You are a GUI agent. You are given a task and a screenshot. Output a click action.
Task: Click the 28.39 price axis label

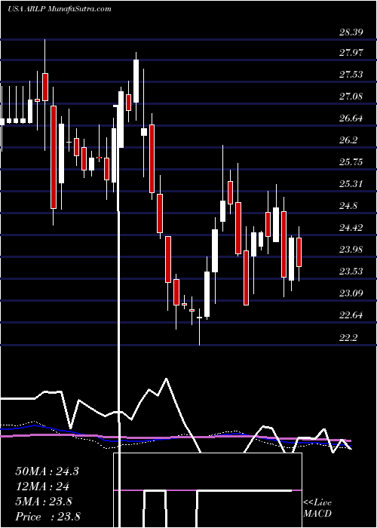[351, 32]
